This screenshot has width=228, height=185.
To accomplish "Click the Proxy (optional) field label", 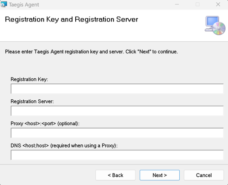I will pyautogui.click(x=45, y=123).
